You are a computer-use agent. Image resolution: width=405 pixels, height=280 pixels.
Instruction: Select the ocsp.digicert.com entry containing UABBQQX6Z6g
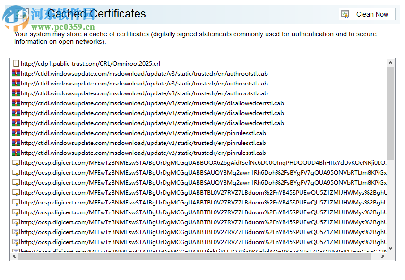[x=204, y=163]
